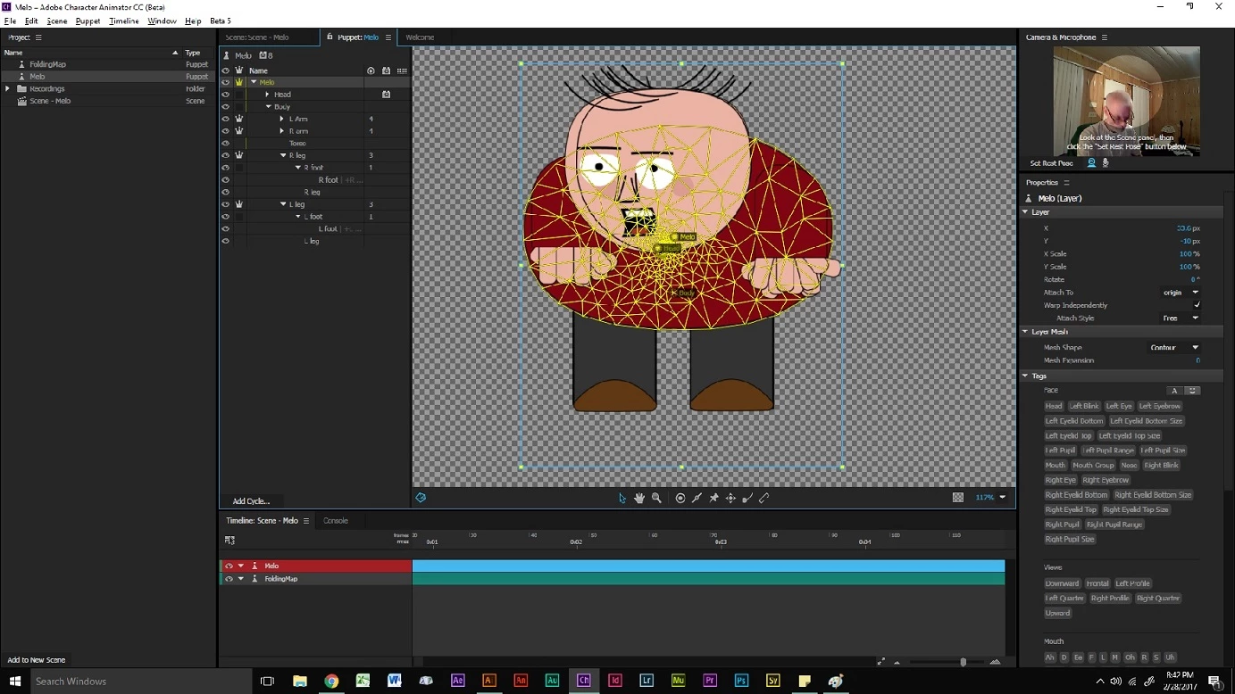Expand the L Arm layer group
This screenshot has height=694, width=1235.
[x=282, y=119]
